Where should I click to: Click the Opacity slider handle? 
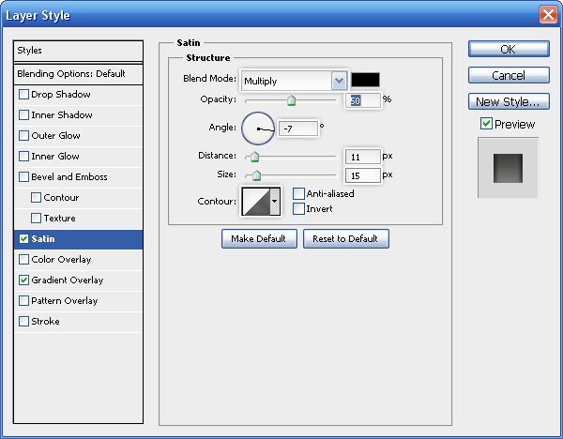point(291,100)
